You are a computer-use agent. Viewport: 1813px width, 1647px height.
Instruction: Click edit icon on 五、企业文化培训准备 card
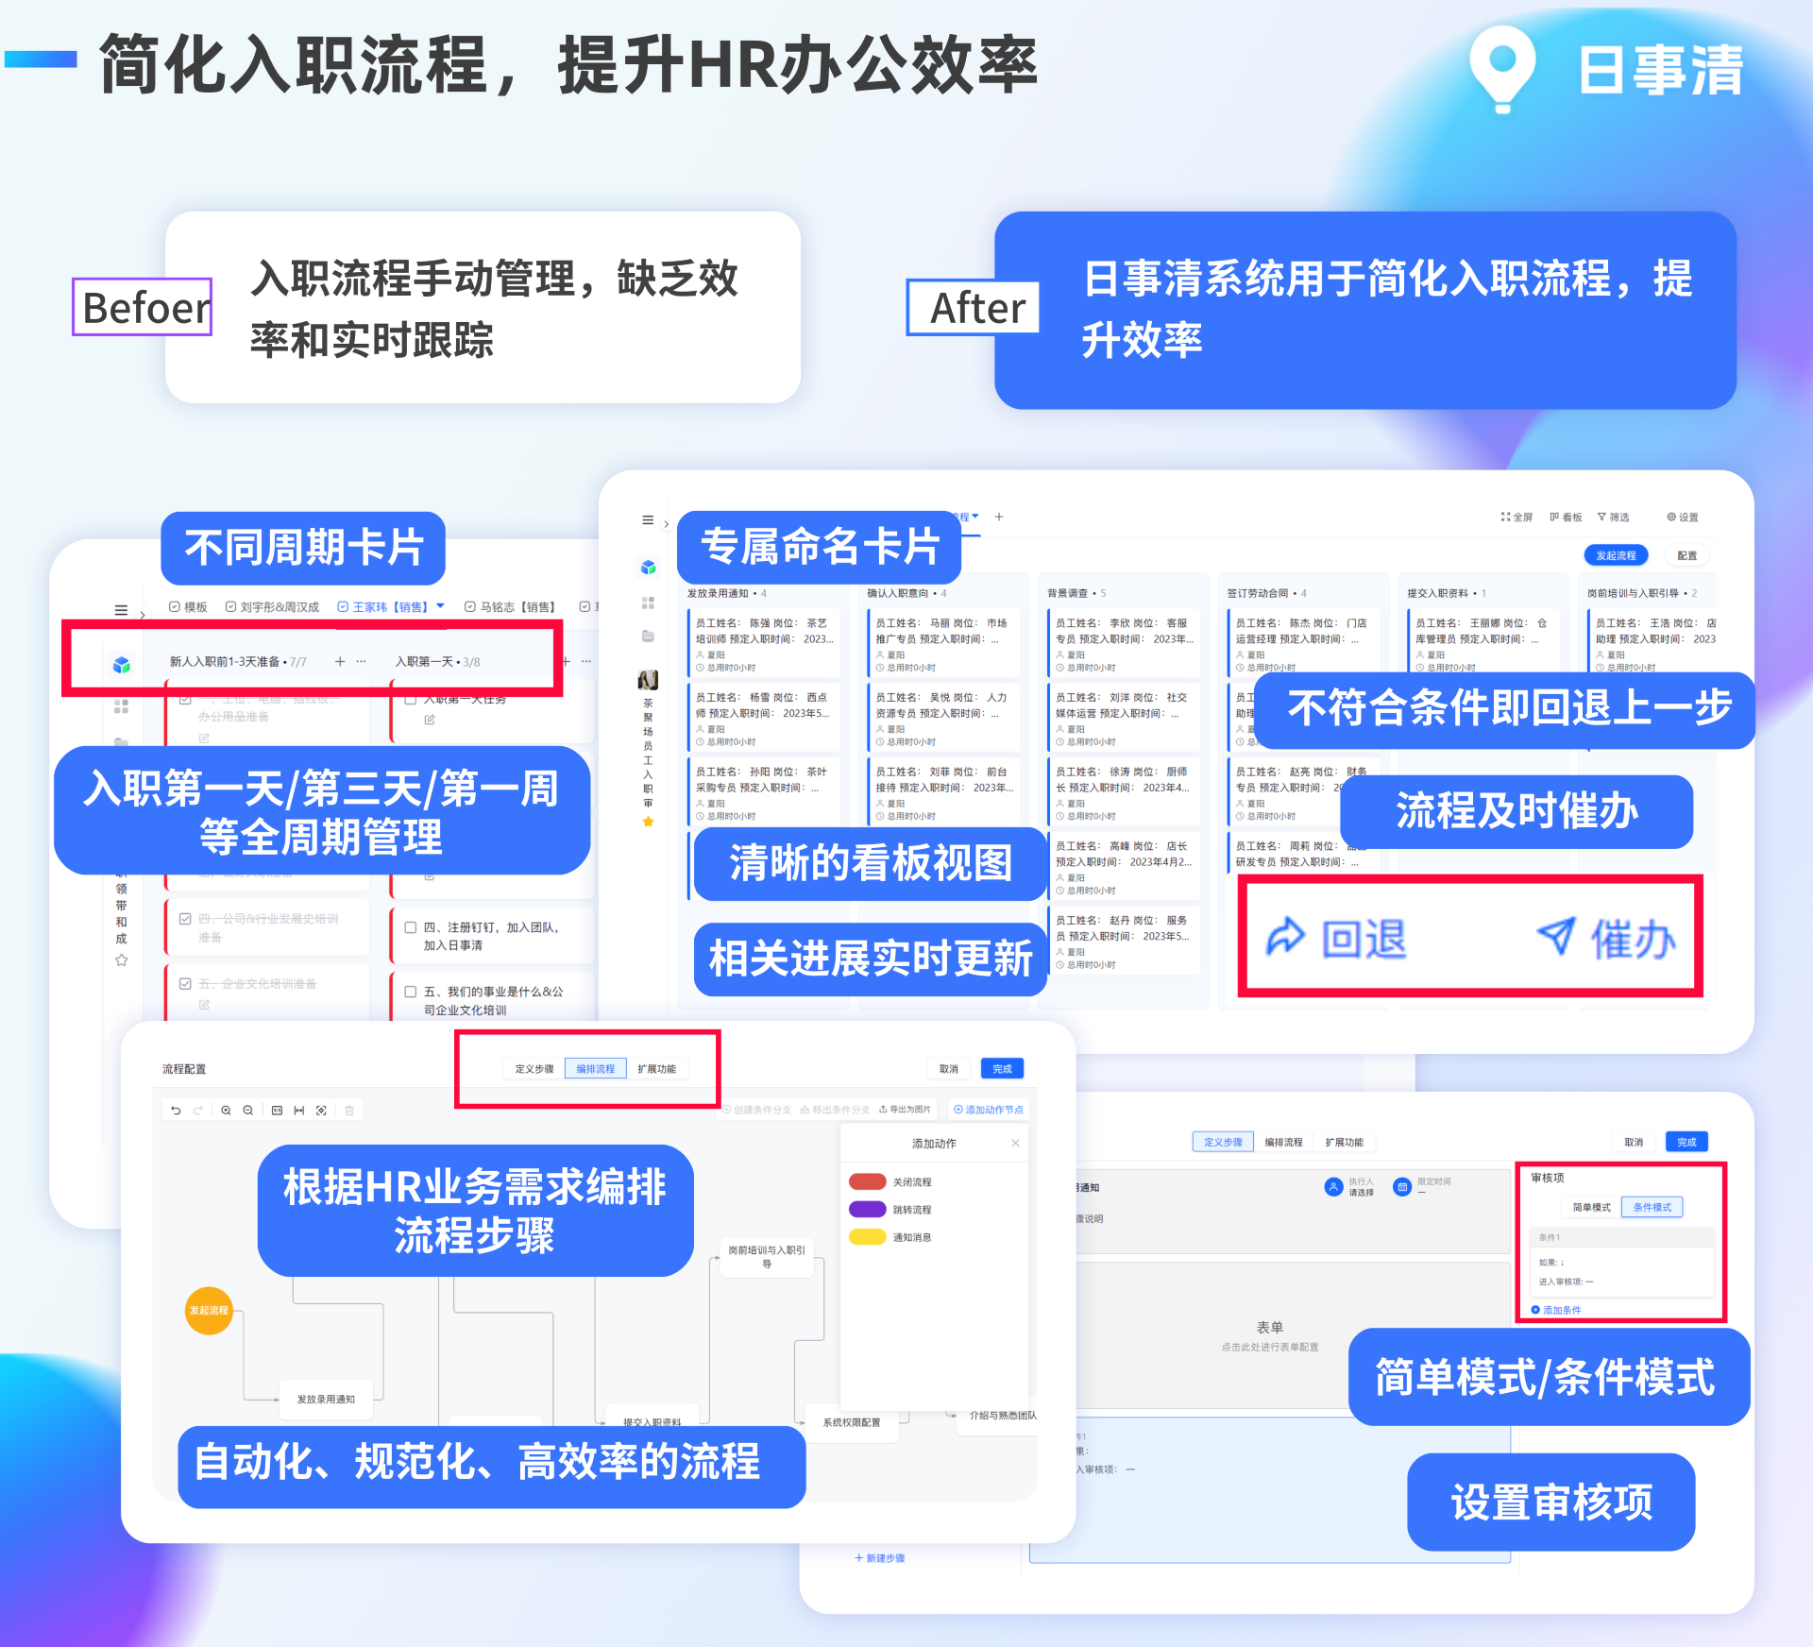[204, 1005]
